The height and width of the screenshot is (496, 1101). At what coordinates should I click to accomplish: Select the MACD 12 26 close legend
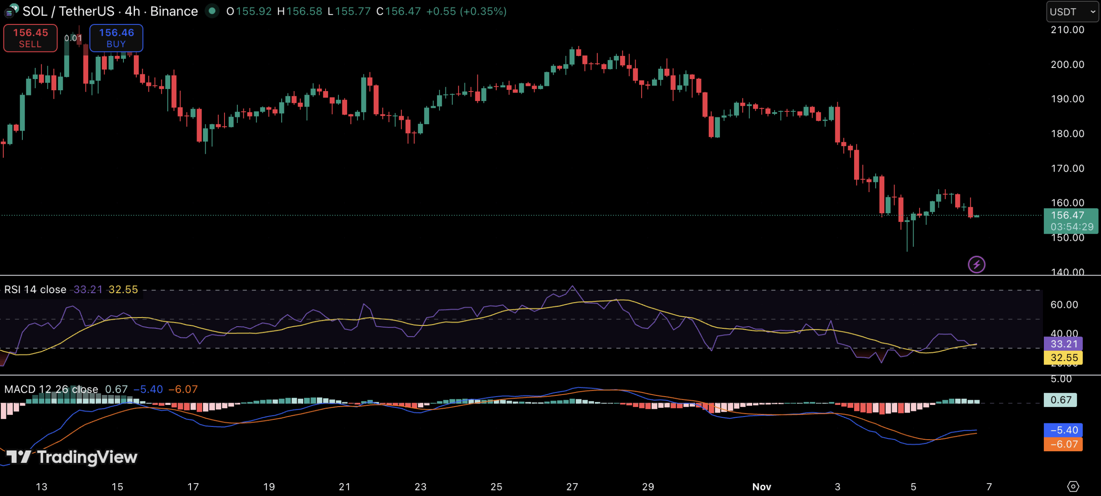pos(51,389)
